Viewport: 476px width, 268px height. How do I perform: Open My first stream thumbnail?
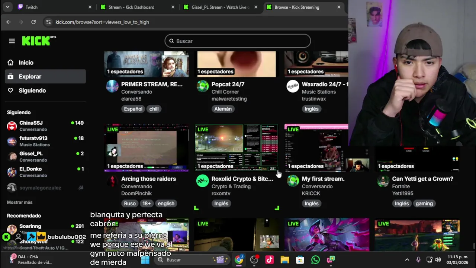tap(327, 148)
